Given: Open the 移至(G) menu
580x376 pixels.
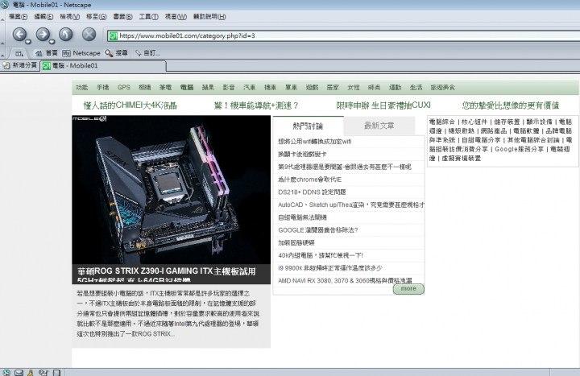Looking at the screenshot, I should (96, 17).
